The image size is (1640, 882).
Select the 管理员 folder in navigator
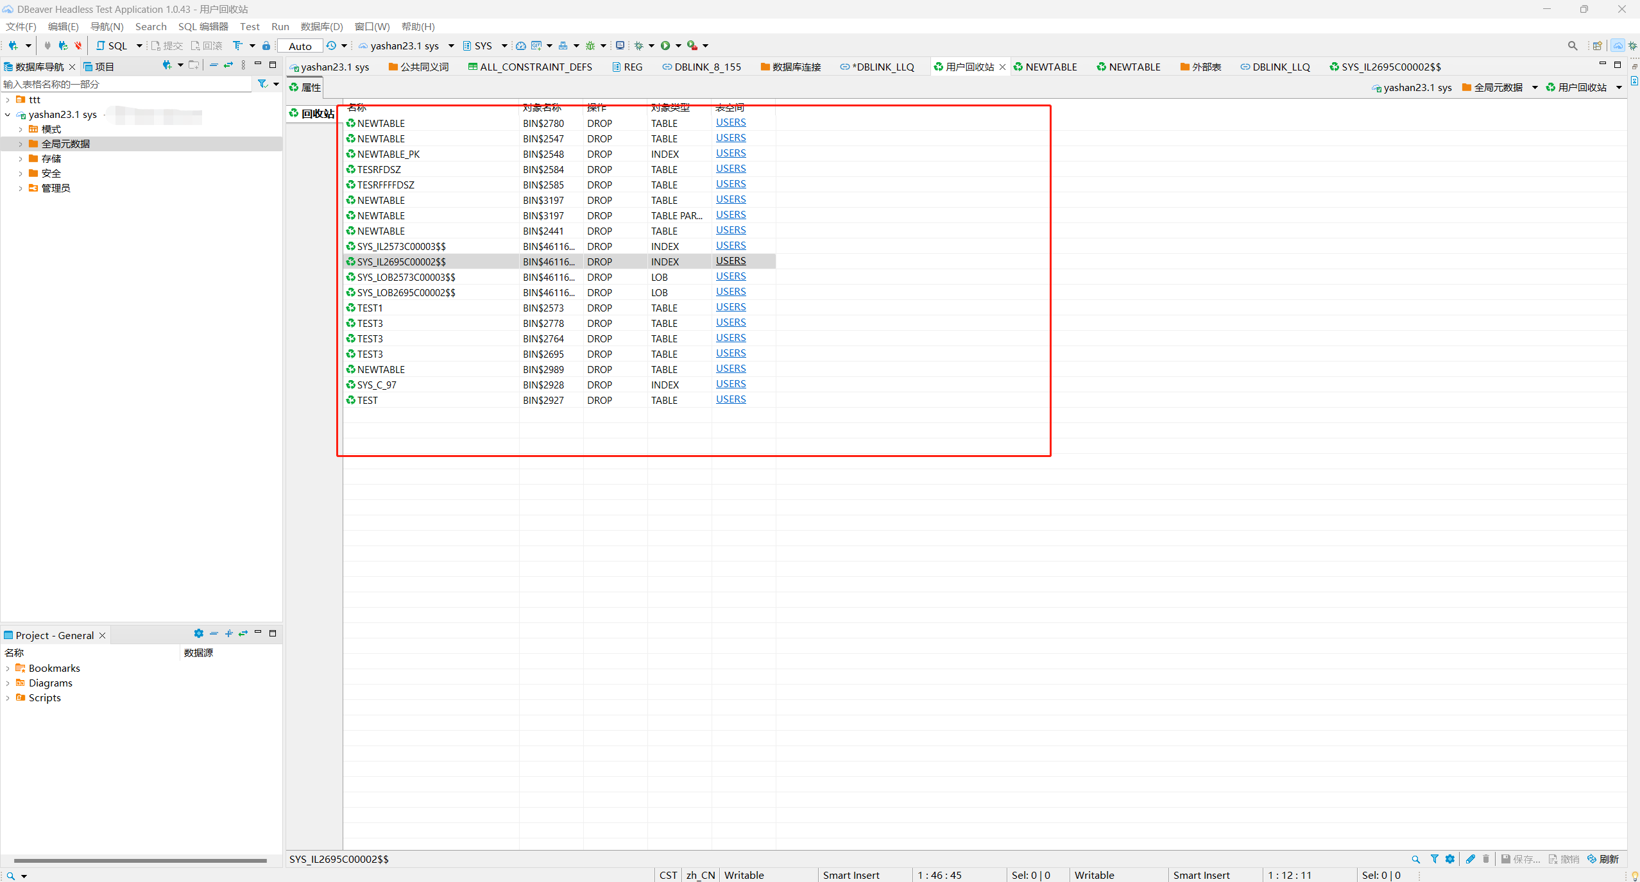[56, 188]
